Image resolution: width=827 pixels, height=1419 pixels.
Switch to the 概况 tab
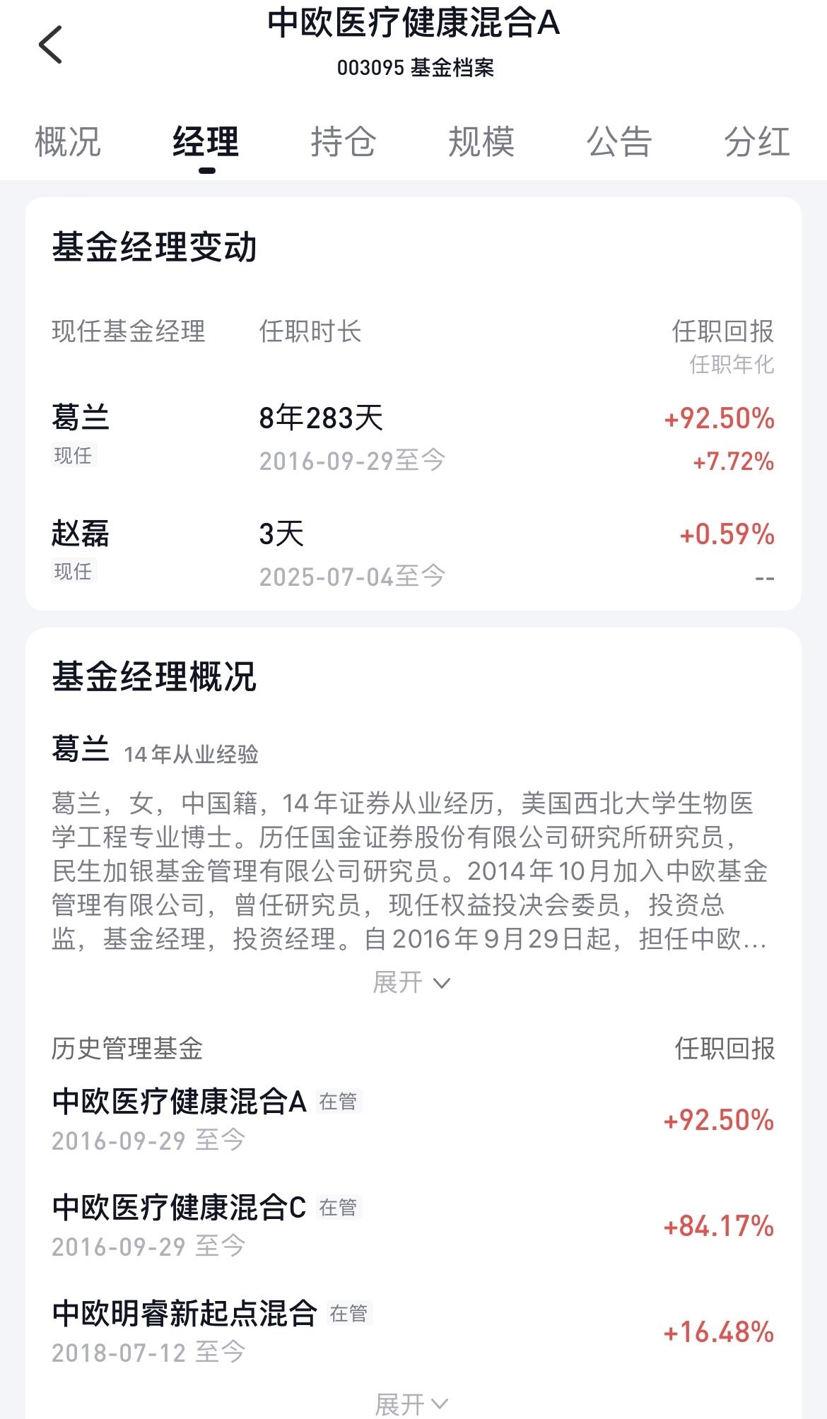point(69,141)
